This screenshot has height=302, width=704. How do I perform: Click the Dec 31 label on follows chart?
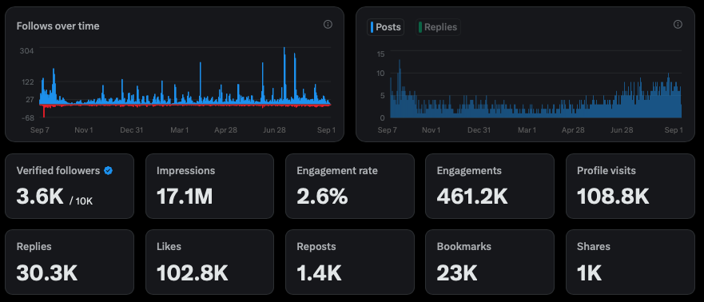tap(132, 130)
